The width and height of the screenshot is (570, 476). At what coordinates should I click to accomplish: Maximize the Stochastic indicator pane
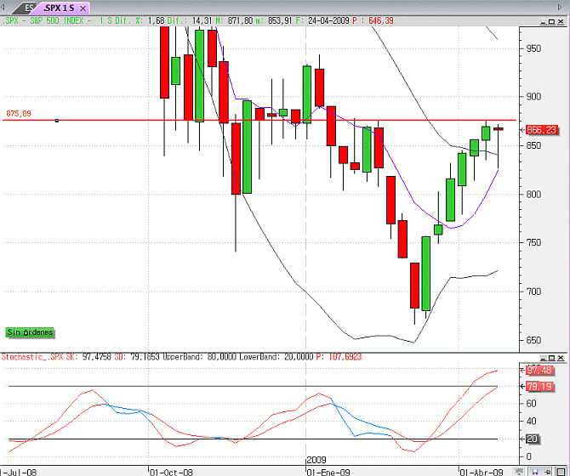pyautogui.click(x=551, y=358)
